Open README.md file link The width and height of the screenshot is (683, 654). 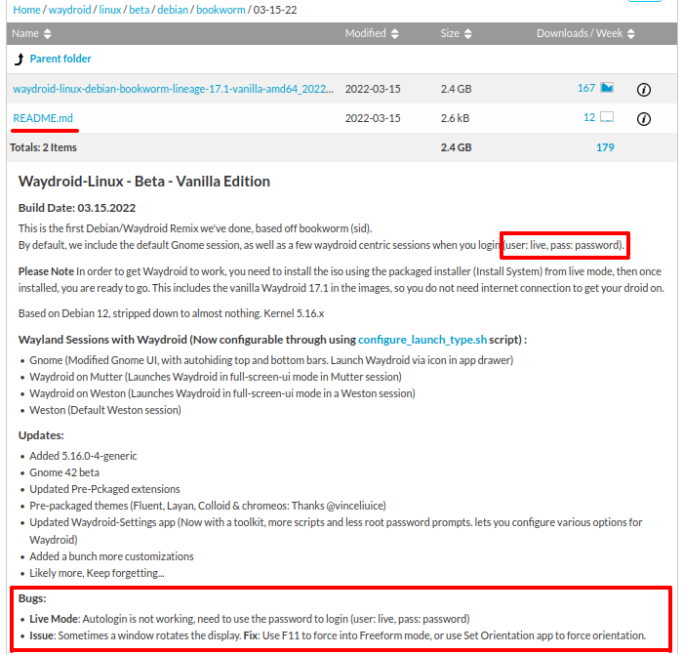pyautogui.click(x=43, y=118)
